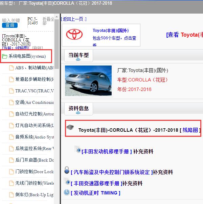Click the 厂家:Toyota(丰田)(国外) text
203x204 pixels.
[143, 70]
